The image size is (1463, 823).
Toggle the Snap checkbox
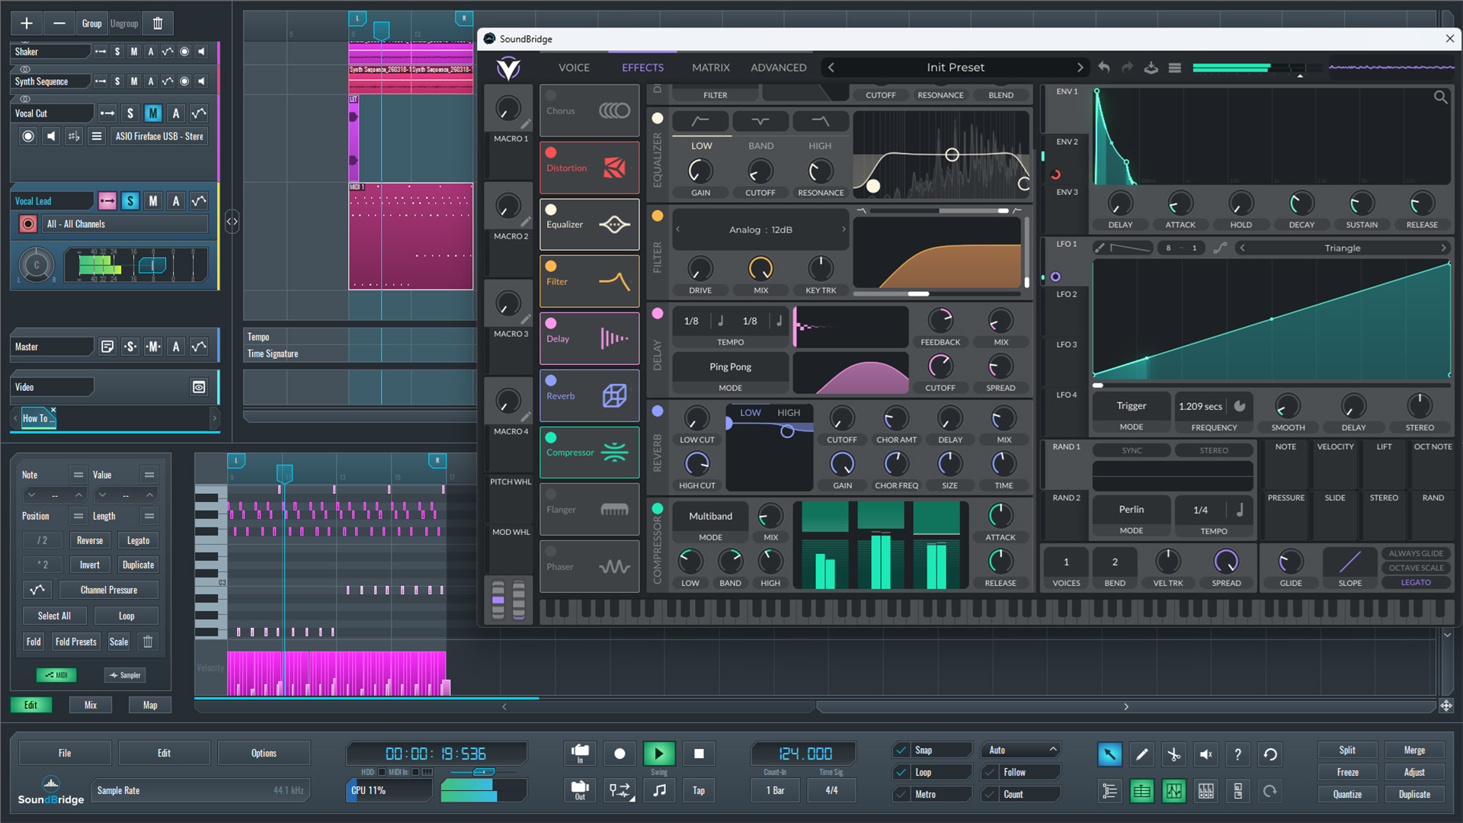pos(901,750)
